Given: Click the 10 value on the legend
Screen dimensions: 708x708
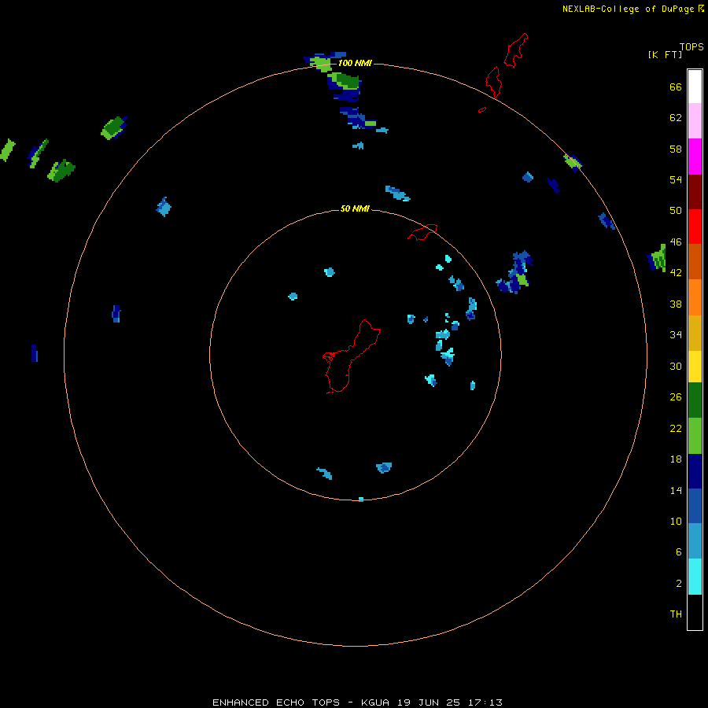Looking at the screenshot, I should pos(676,521).
